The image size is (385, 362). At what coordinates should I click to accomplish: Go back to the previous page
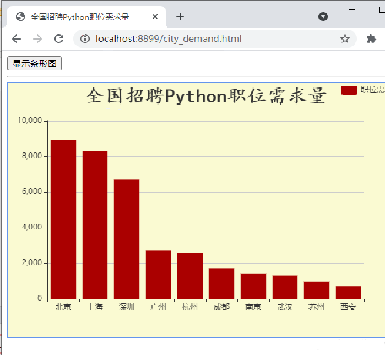[x=17, y=39]
